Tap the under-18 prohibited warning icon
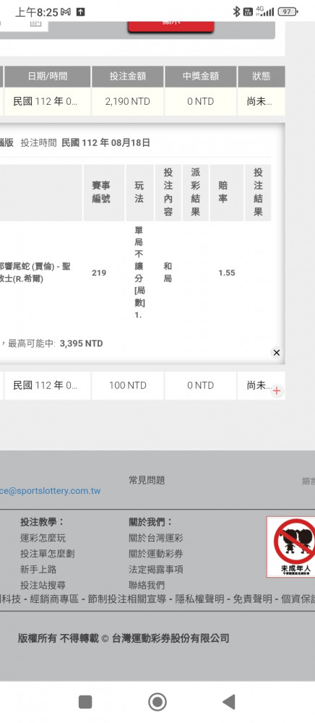315x723 pixels. [291, 547]
